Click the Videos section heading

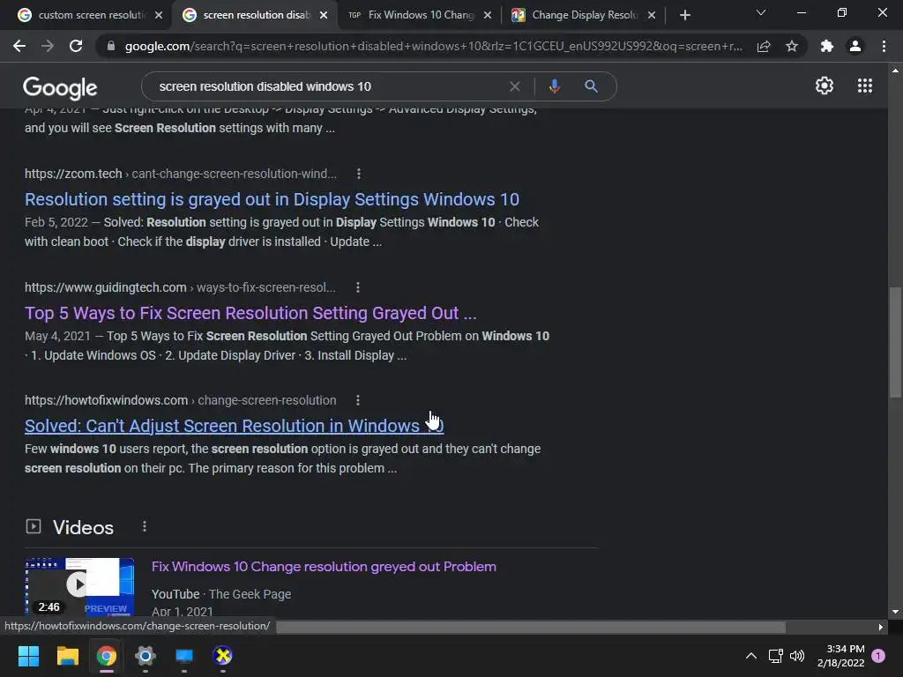pyautogui.click(x=83, y=527)
